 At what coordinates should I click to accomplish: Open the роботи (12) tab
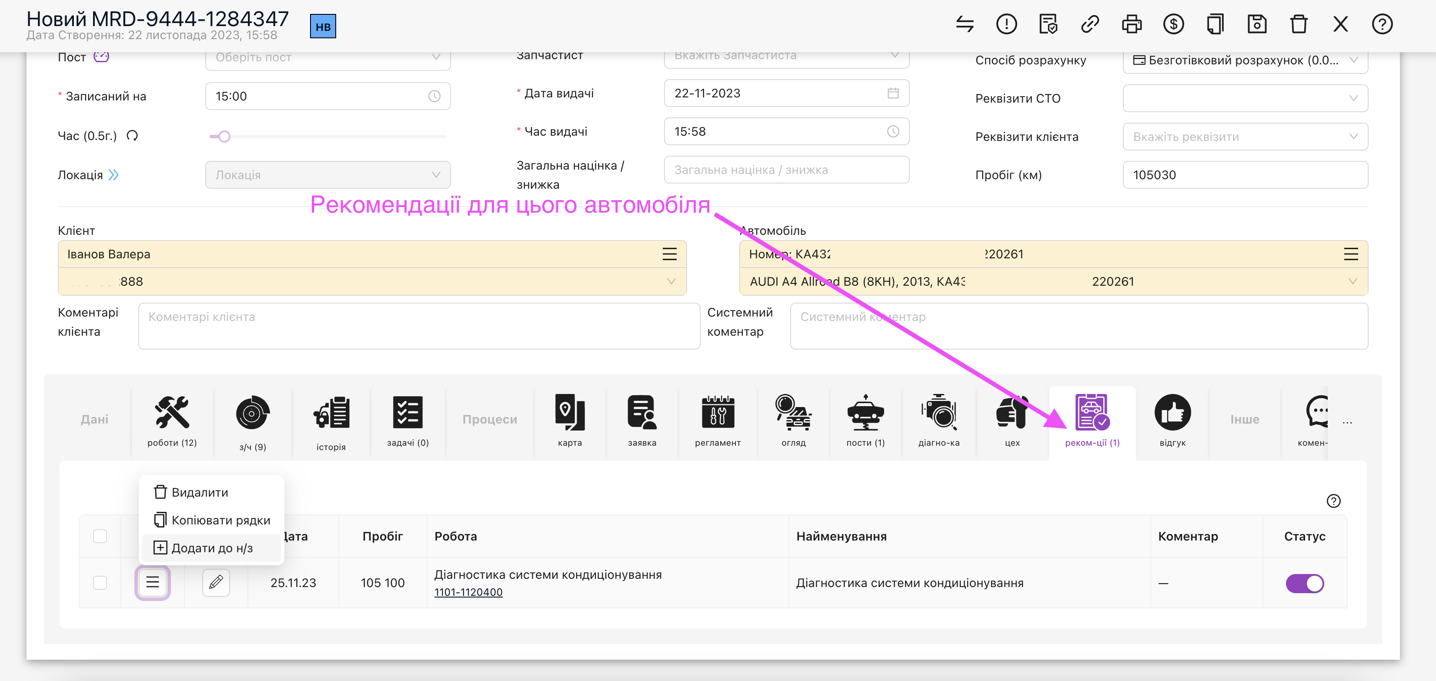tap(172, 421)
